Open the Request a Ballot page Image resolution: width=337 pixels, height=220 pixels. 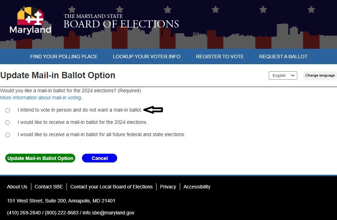click(x=283, y=56)
